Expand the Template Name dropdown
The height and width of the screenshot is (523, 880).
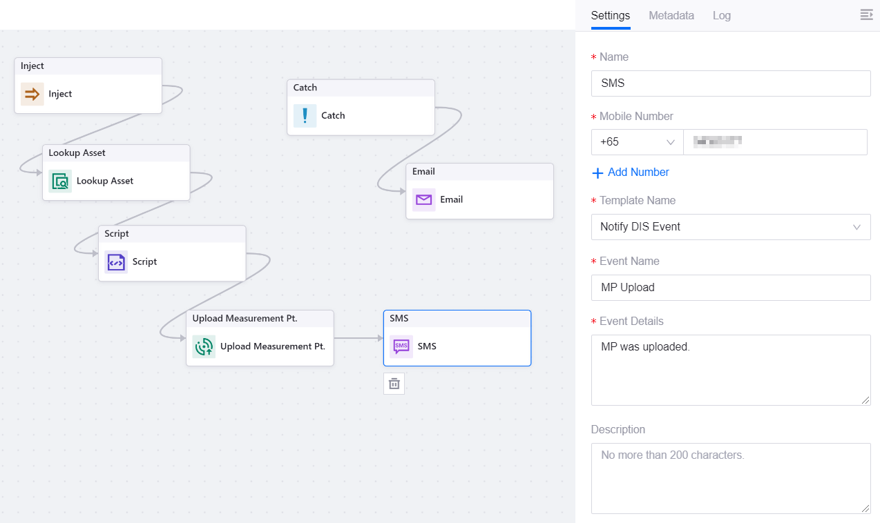[x=731, y=226]
